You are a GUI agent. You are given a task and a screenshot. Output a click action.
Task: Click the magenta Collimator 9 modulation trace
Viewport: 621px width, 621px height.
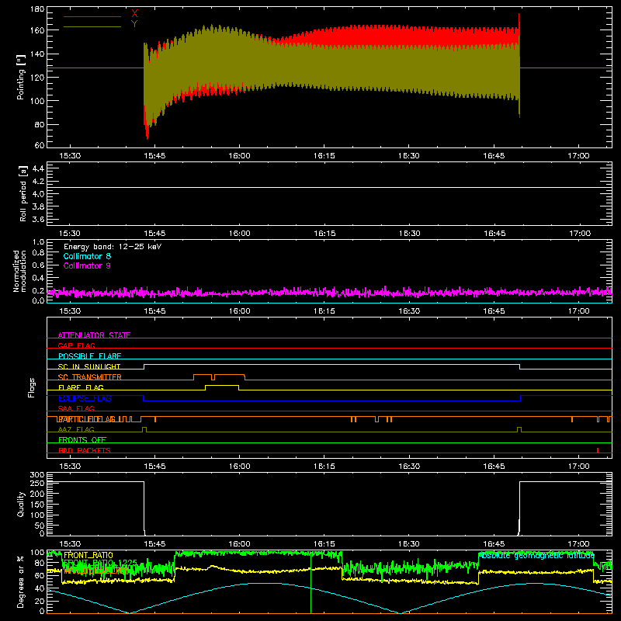(329, 293)
